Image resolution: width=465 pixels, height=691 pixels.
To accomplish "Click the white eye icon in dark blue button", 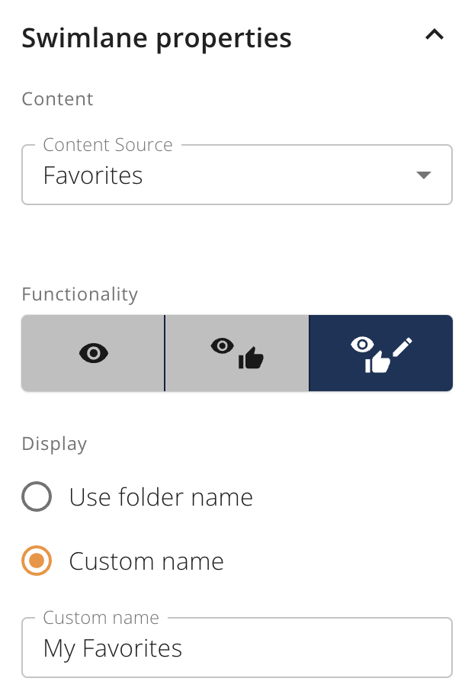I will (362, 345).
